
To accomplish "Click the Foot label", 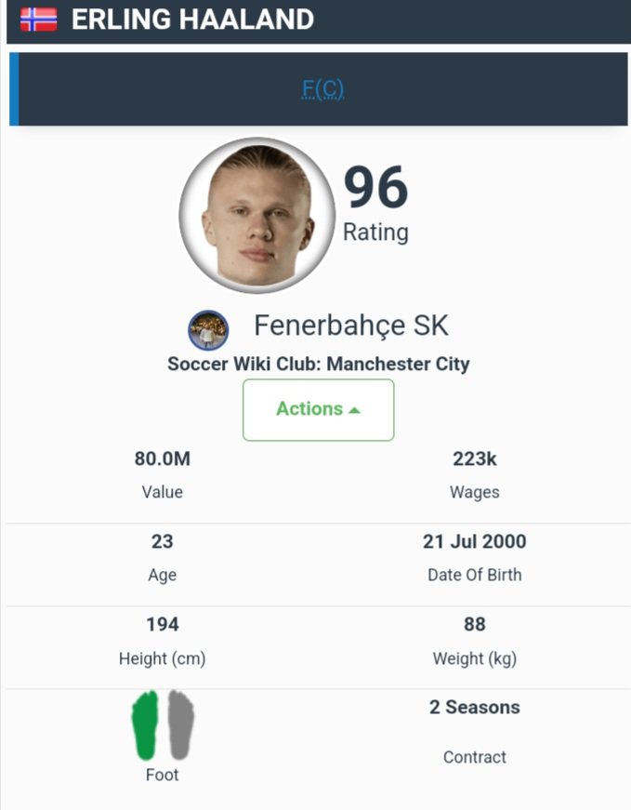I will tap(162, 775).
